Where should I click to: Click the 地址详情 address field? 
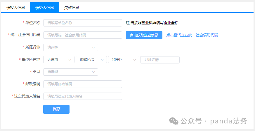160,60
